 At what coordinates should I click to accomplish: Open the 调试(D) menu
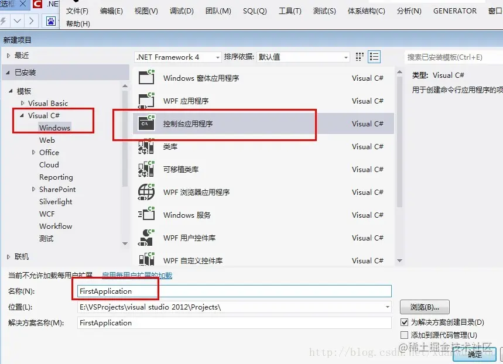182,11
